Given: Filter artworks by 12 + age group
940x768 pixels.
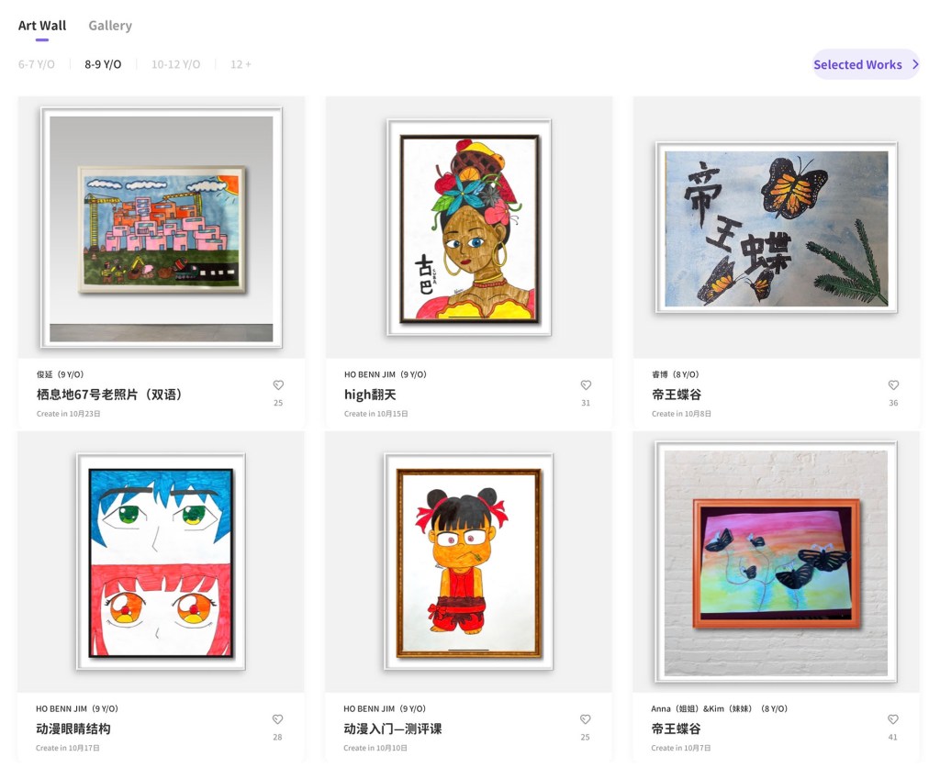Looking at the screenshot, I should (241, 64).
